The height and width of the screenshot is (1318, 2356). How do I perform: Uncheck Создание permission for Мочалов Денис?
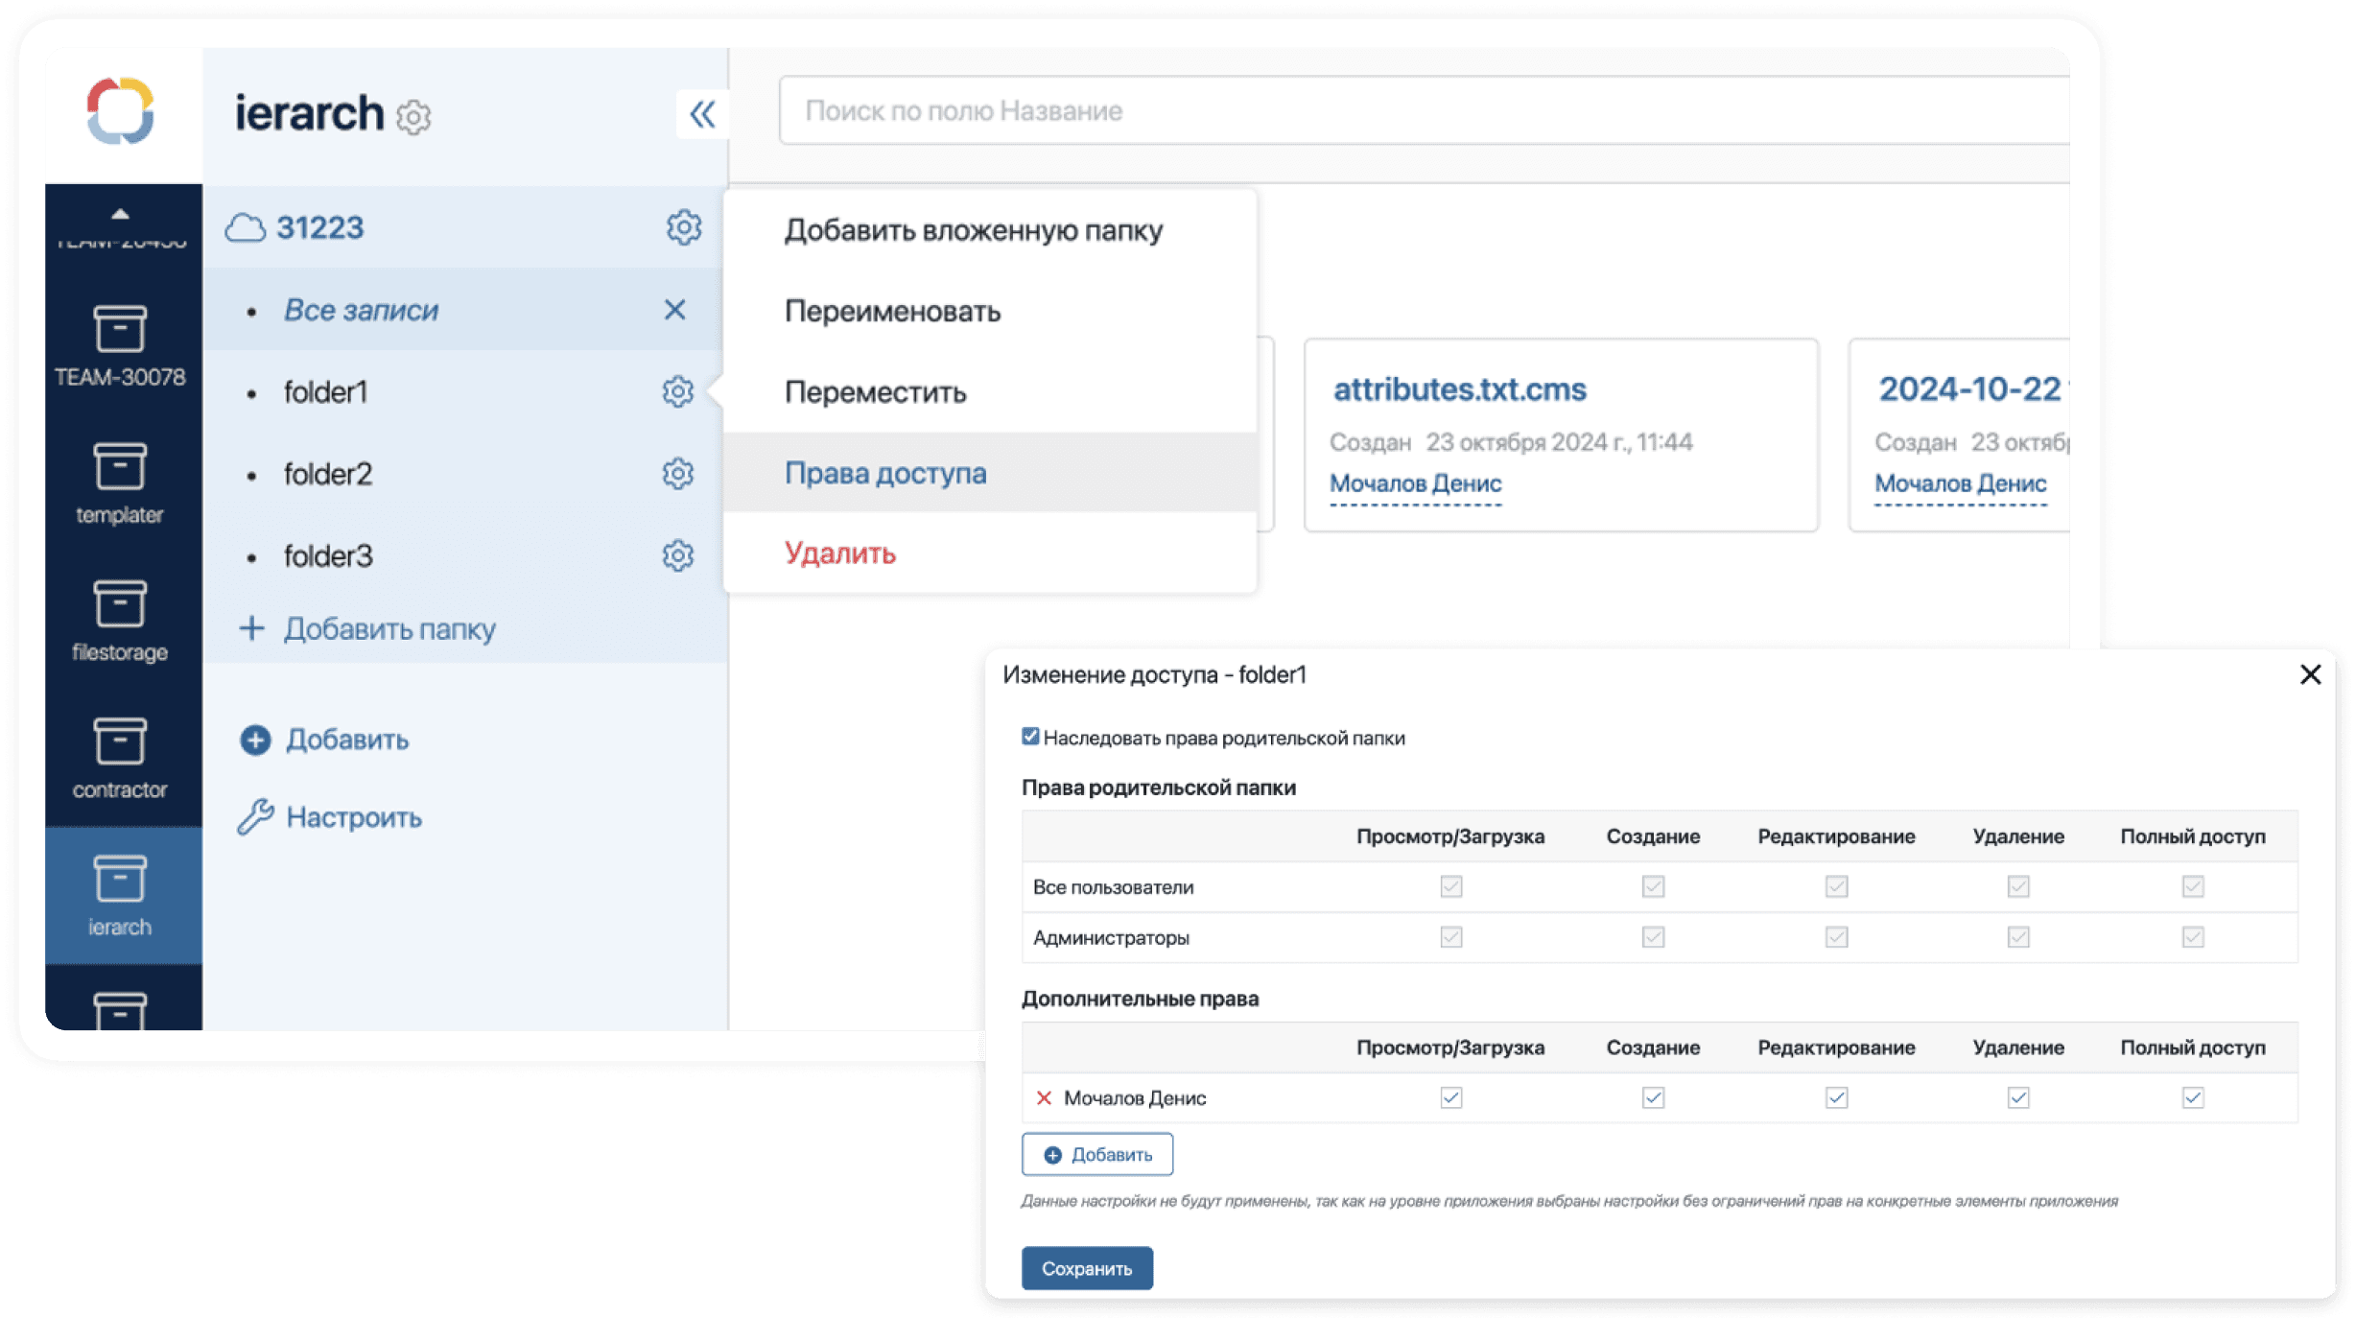click(x=1652, y=1097)
